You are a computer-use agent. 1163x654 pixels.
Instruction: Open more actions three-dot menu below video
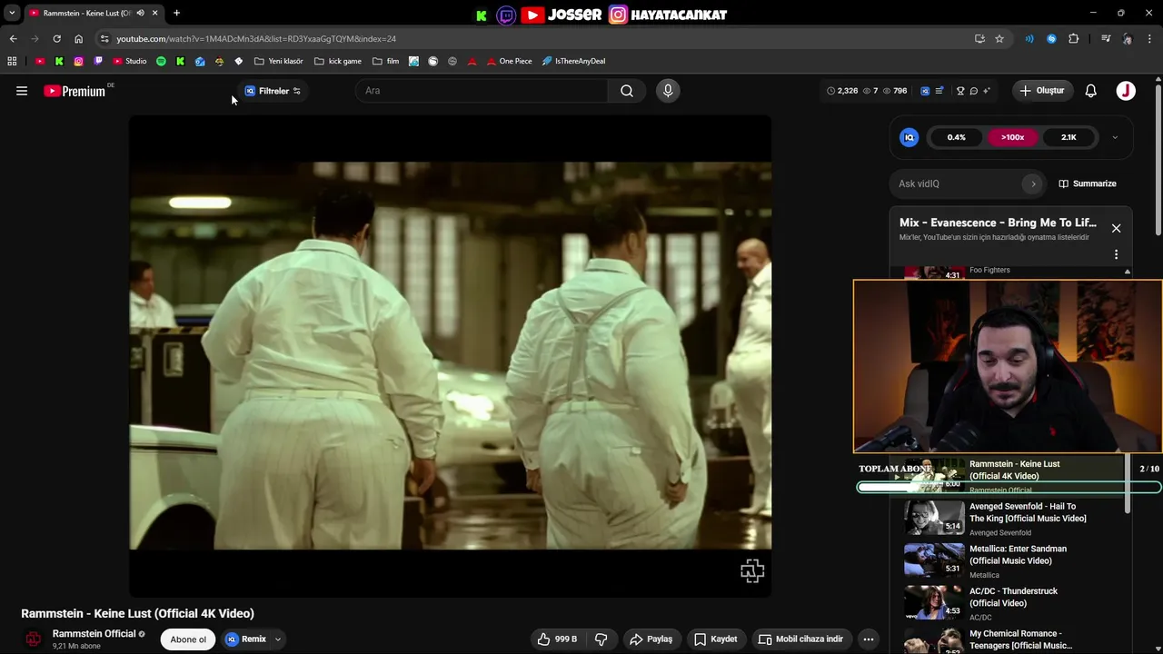pyautogui.click(x=868, y=639)
